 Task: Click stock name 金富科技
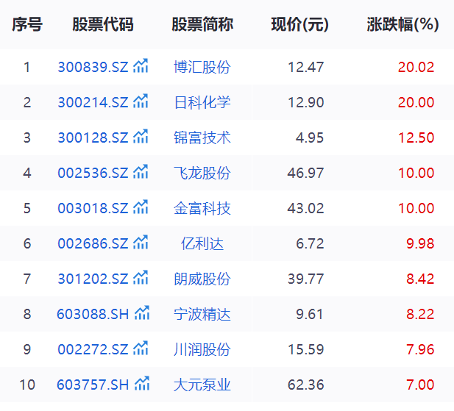pos(202,208)
